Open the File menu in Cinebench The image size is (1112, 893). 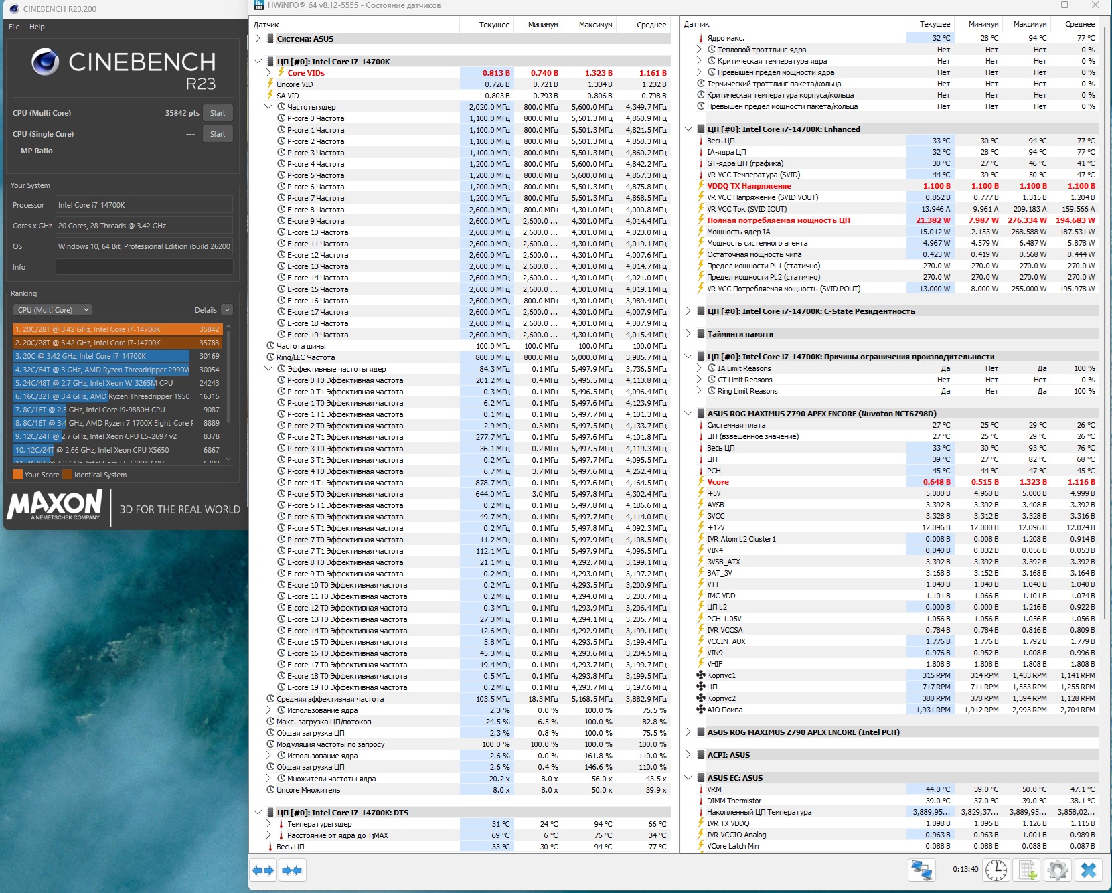tap(15, 27)
